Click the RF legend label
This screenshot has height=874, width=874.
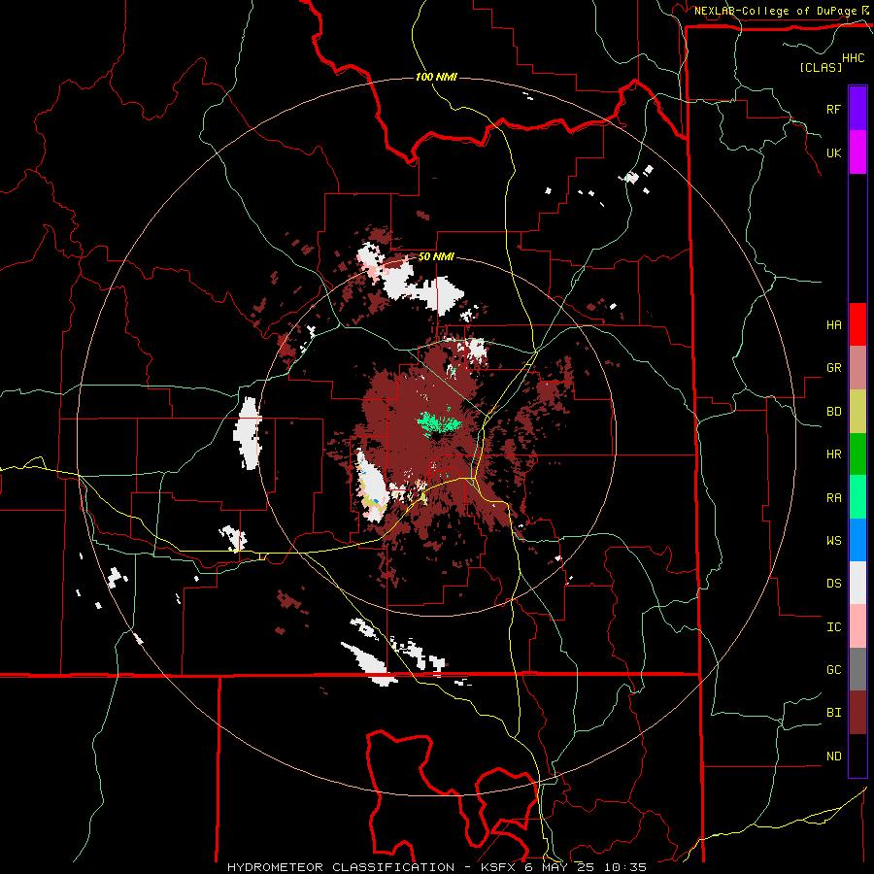pos(833,109)
